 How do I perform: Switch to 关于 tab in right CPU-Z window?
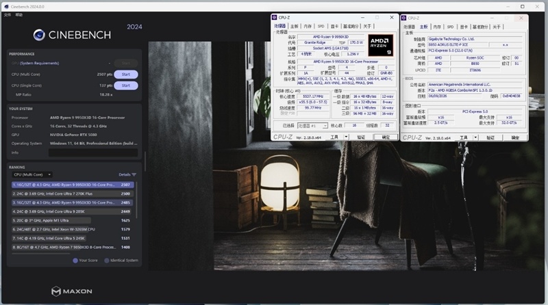(496, 27)
